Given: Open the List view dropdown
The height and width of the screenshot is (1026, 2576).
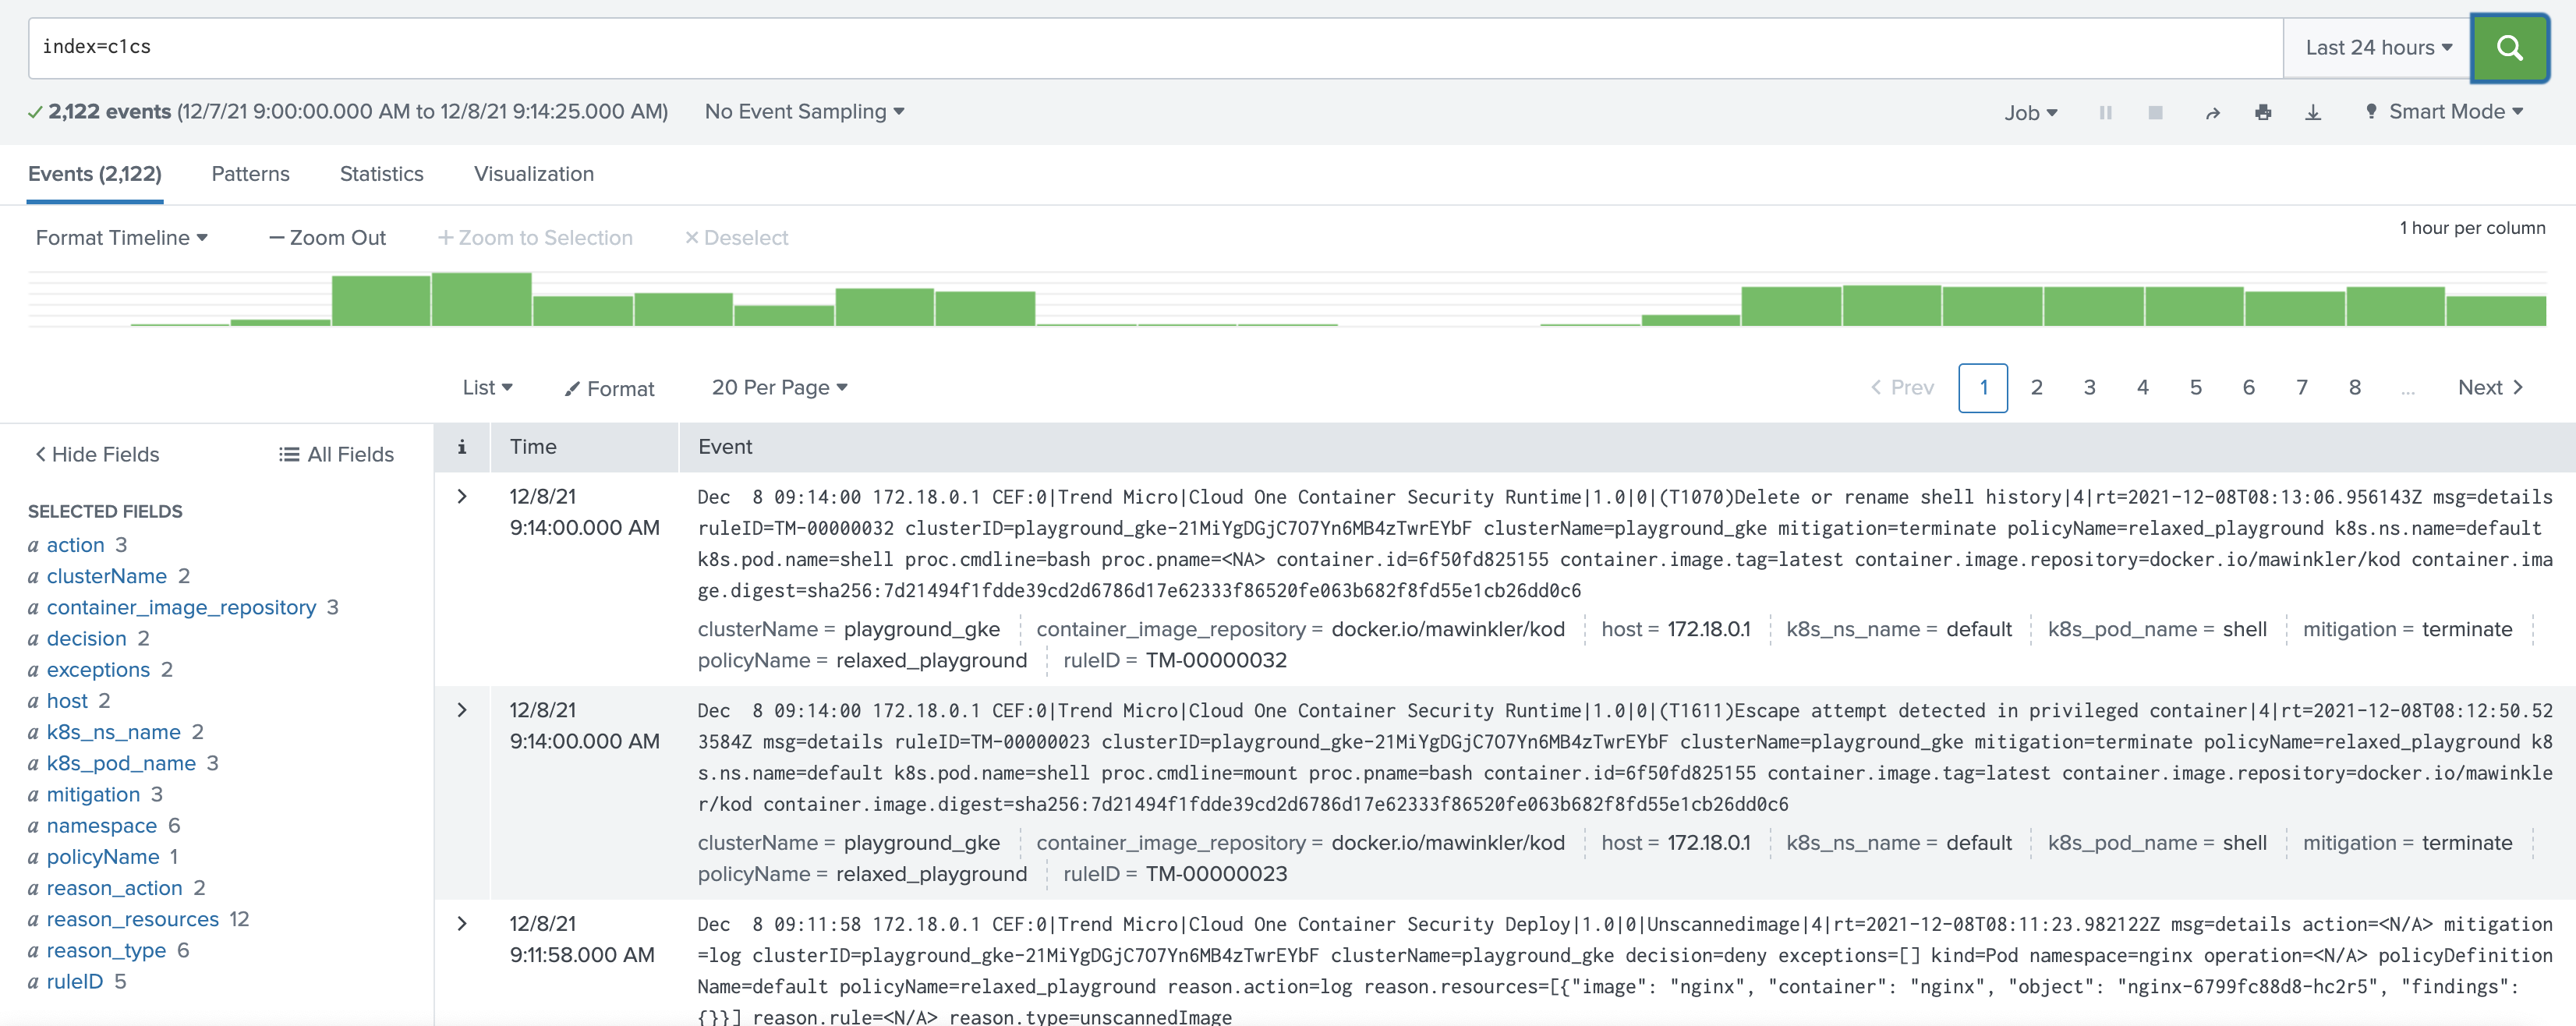Looking at the screenshot, I should (487, 387).
